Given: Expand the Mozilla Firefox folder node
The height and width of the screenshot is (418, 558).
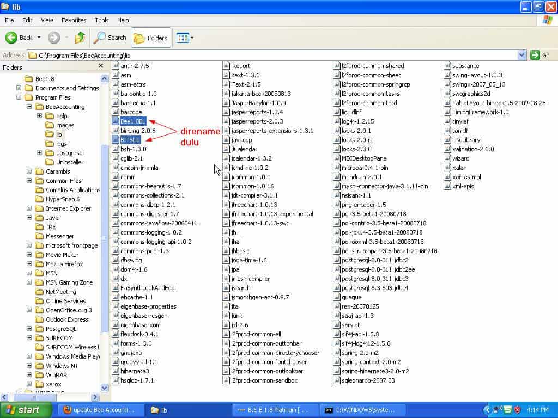Looking at the screenshot, I should coord(29,263).
